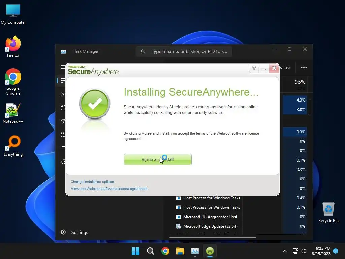Open Users icon in Task Manager sidebar

coord(63,134)
